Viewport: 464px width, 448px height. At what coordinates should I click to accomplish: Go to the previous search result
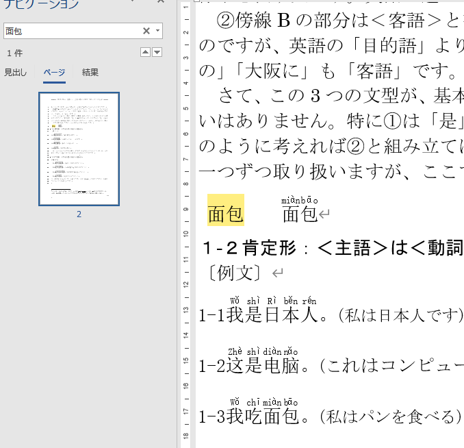click(145, 53)
